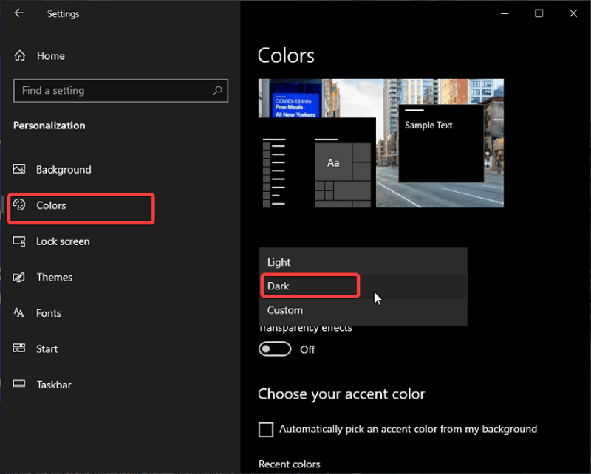Pick Custom in the color mode dropdown
Image resolution: width=591 pixels, height=474 pixels.
[x=363, y=310]
